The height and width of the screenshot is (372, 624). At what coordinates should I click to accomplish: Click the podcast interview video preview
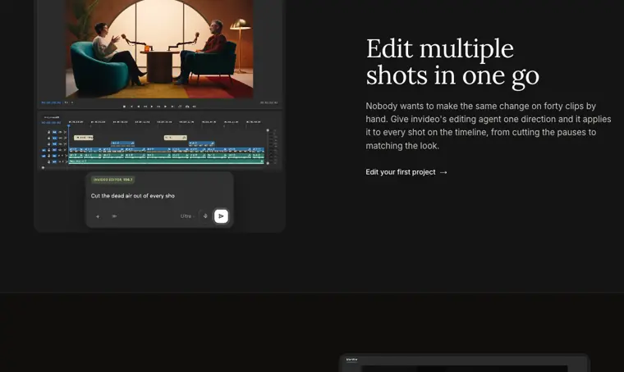tap(159, 48)
